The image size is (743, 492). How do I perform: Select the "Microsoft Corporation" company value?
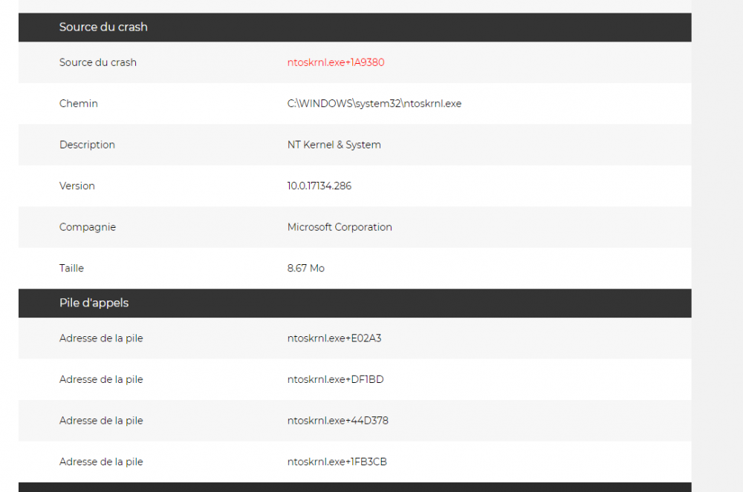pyautogui.click(x=340, y=227)
